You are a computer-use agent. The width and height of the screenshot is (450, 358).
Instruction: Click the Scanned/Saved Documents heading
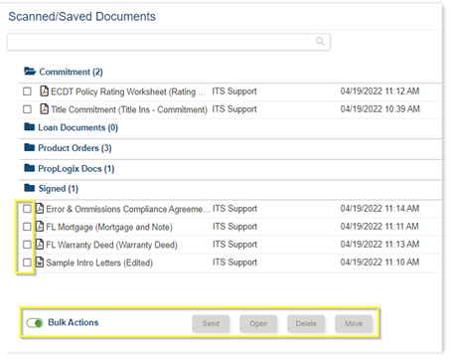click(x=81, y=16)
